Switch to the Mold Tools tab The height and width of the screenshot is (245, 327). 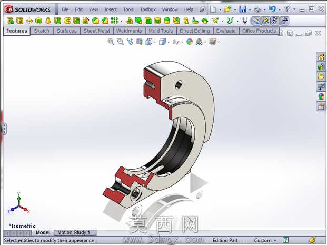pyautogui.click(x=161, y=31)
